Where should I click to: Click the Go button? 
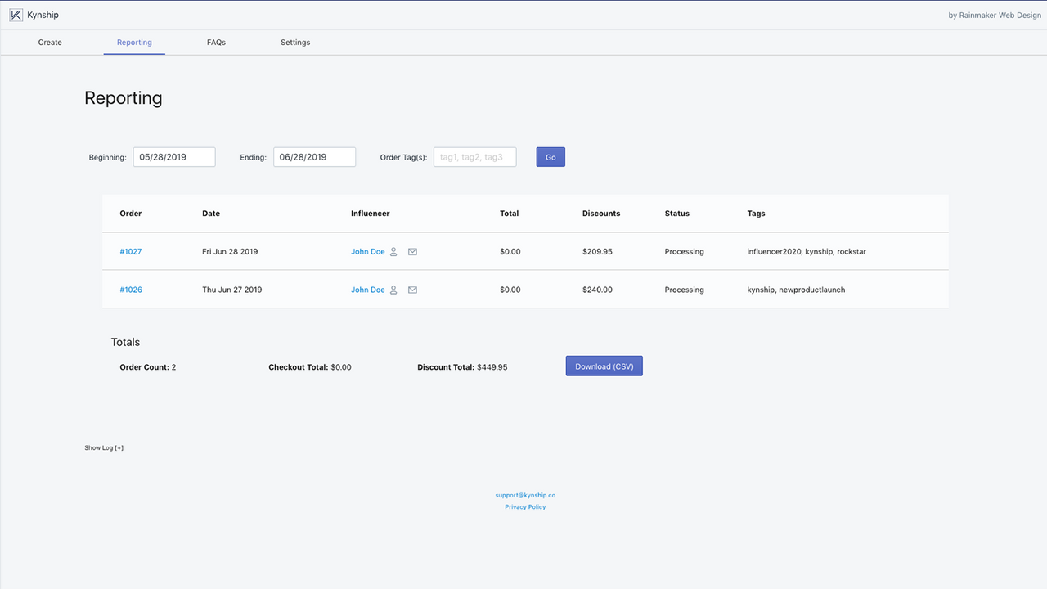click(550, 157)
